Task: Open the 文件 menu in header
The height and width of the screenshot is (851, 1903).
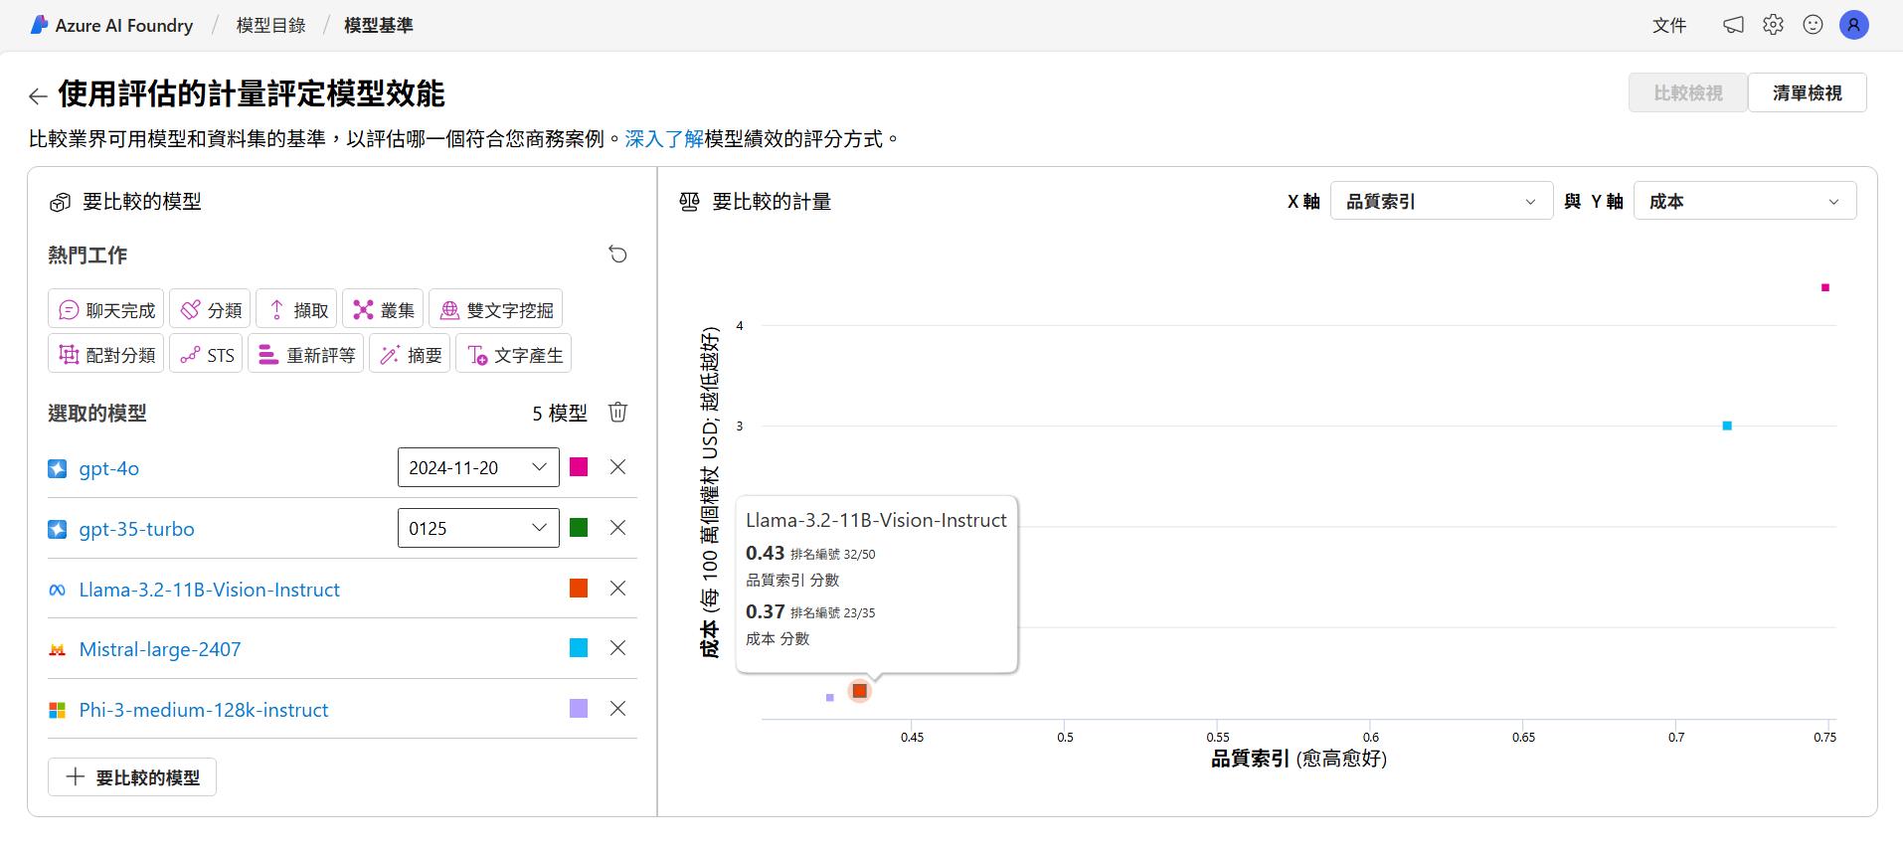Action: 1669,25
